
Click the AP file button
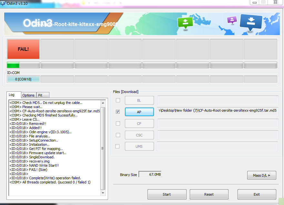coord(139,112)
